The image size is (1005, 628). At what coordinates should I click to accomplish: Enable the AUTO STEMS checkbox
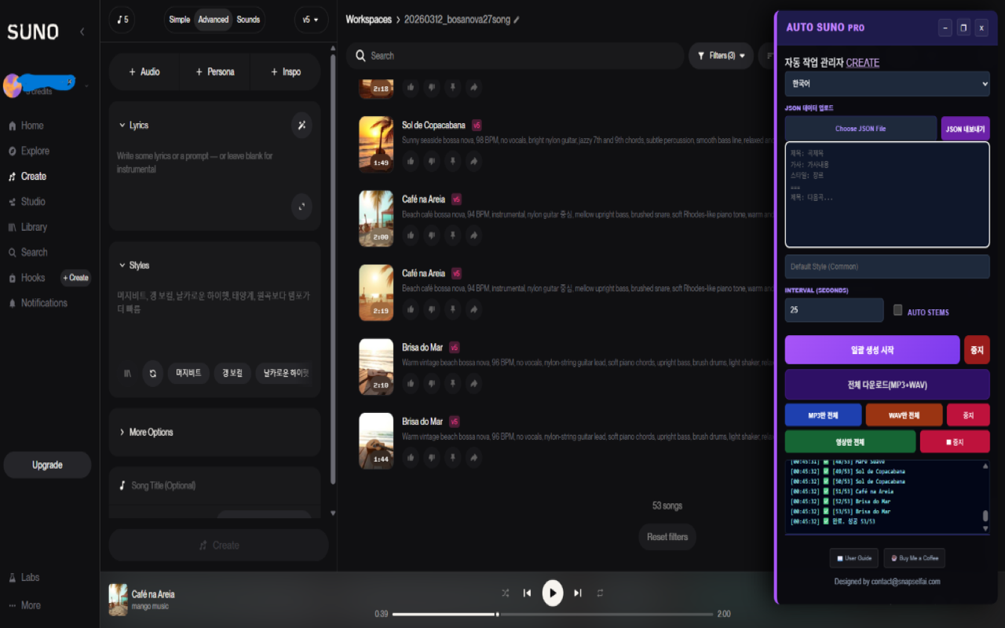tap(898, 310)
